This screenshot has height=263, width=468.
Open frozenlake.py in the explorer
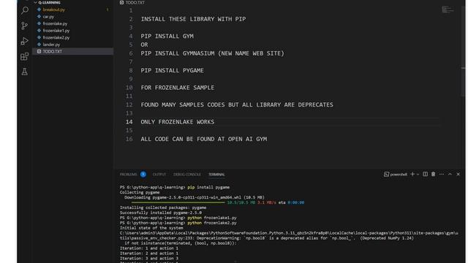pos(55,23)
